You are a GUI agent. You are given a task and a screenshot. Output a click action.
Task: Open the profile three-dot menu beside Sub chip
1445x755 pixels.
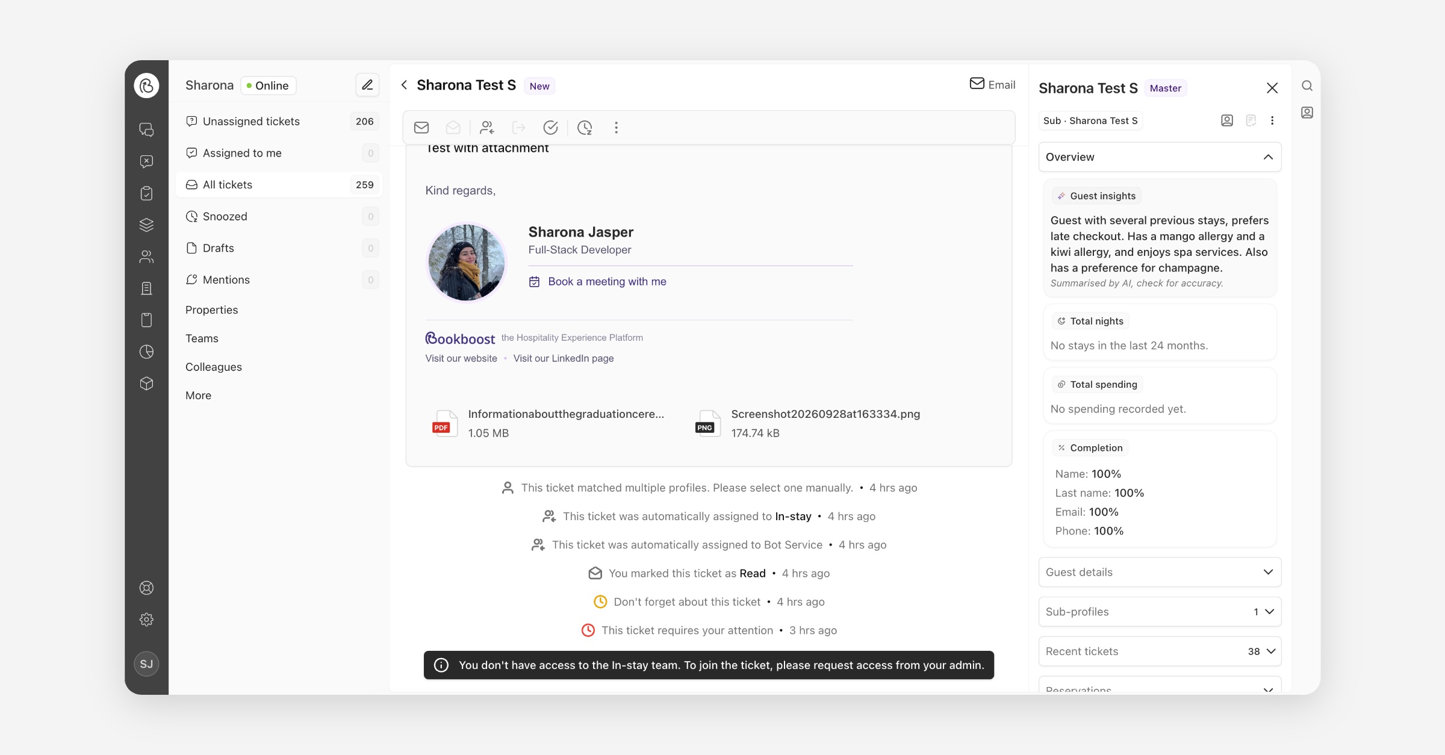click(x=1272, y=120)
